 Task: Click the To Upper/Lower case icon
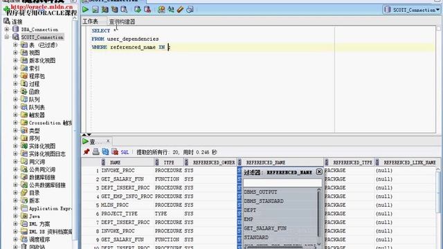(x=171, y=9)
